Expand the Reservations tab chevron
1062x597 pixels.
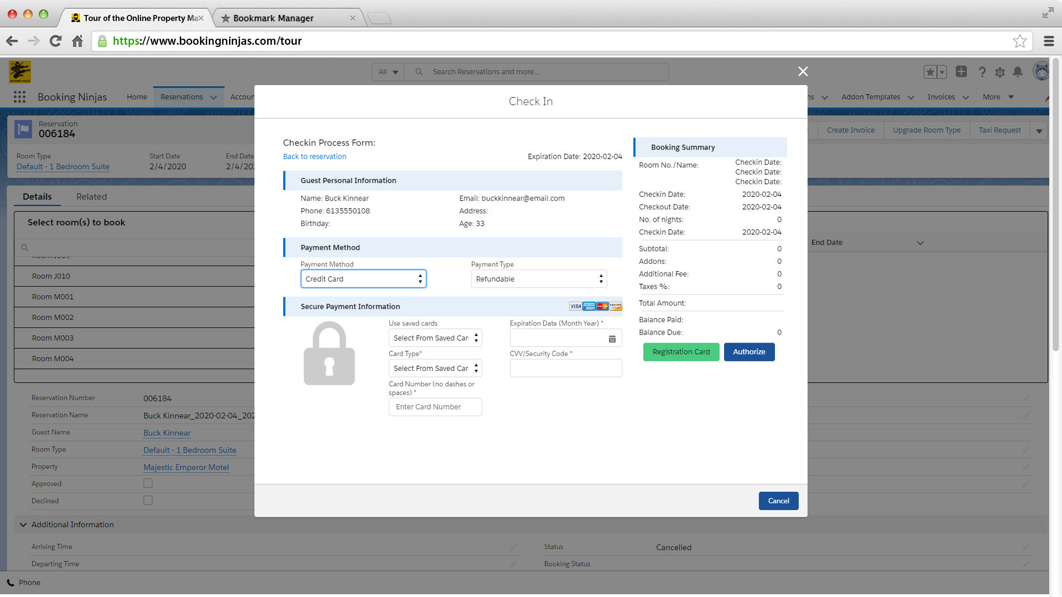[214, 97]
